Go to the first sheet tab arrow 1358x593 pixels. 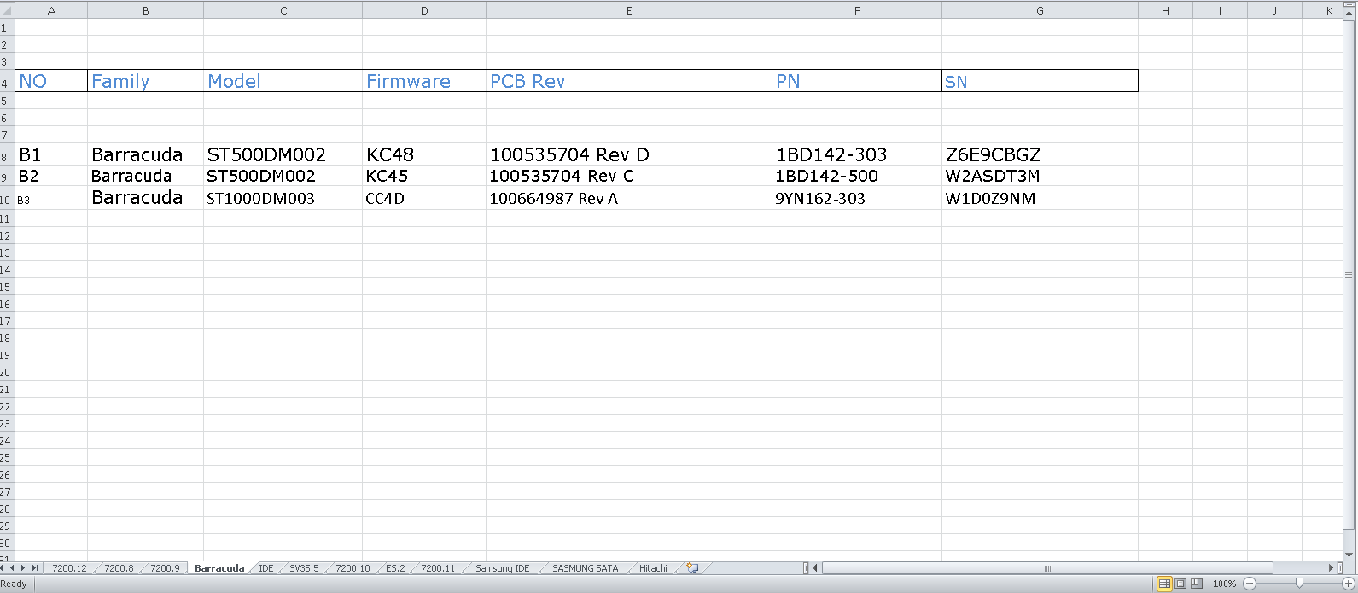(3, 568)
